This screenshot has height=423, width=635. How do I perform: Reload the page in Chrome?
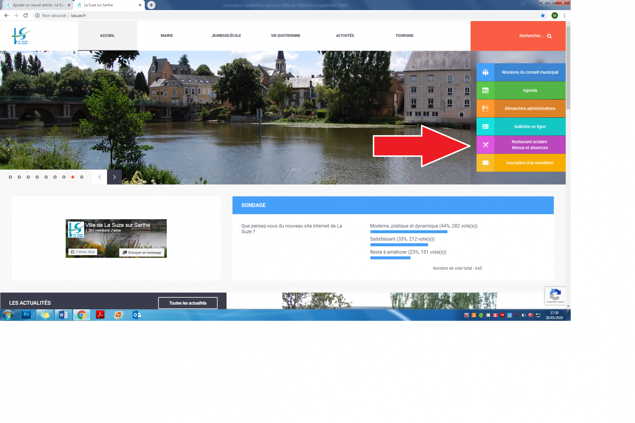tap(25, 15)
